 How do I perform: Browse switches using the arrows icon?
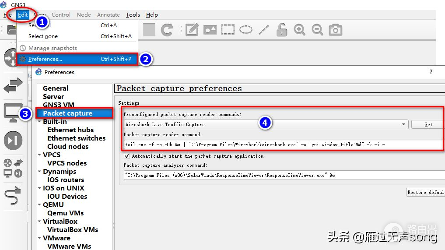point(13,85)
